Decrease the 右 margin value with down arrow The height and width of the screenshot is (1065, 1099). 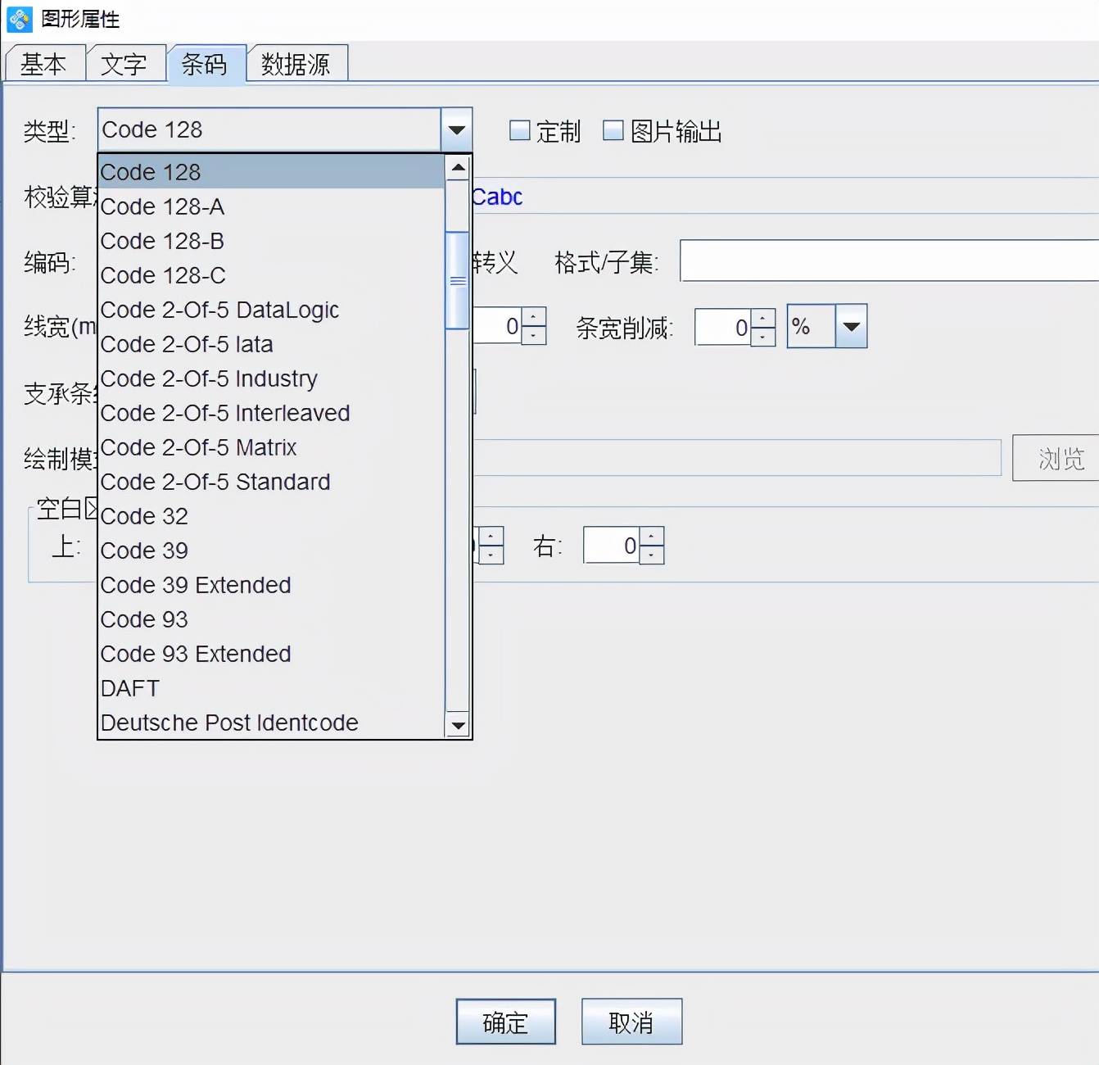click(x=651, y=555)
